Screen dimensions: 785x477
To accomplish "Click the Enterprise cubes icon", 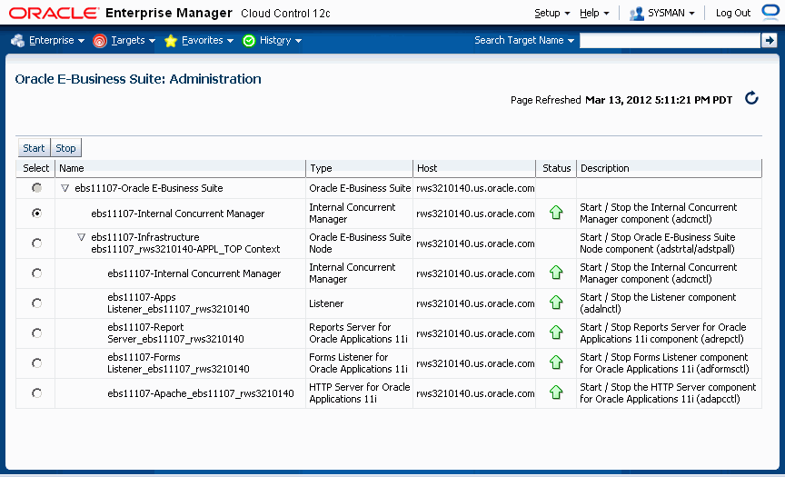I will 18,41.
